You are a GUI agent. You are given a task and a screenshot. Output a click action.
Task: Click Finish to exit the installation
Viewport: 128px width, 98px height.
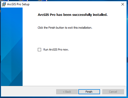point(89,92)
